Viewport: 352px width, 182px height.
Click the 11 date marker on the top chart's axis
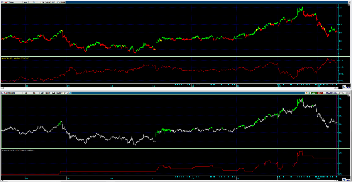coord(154,86)
